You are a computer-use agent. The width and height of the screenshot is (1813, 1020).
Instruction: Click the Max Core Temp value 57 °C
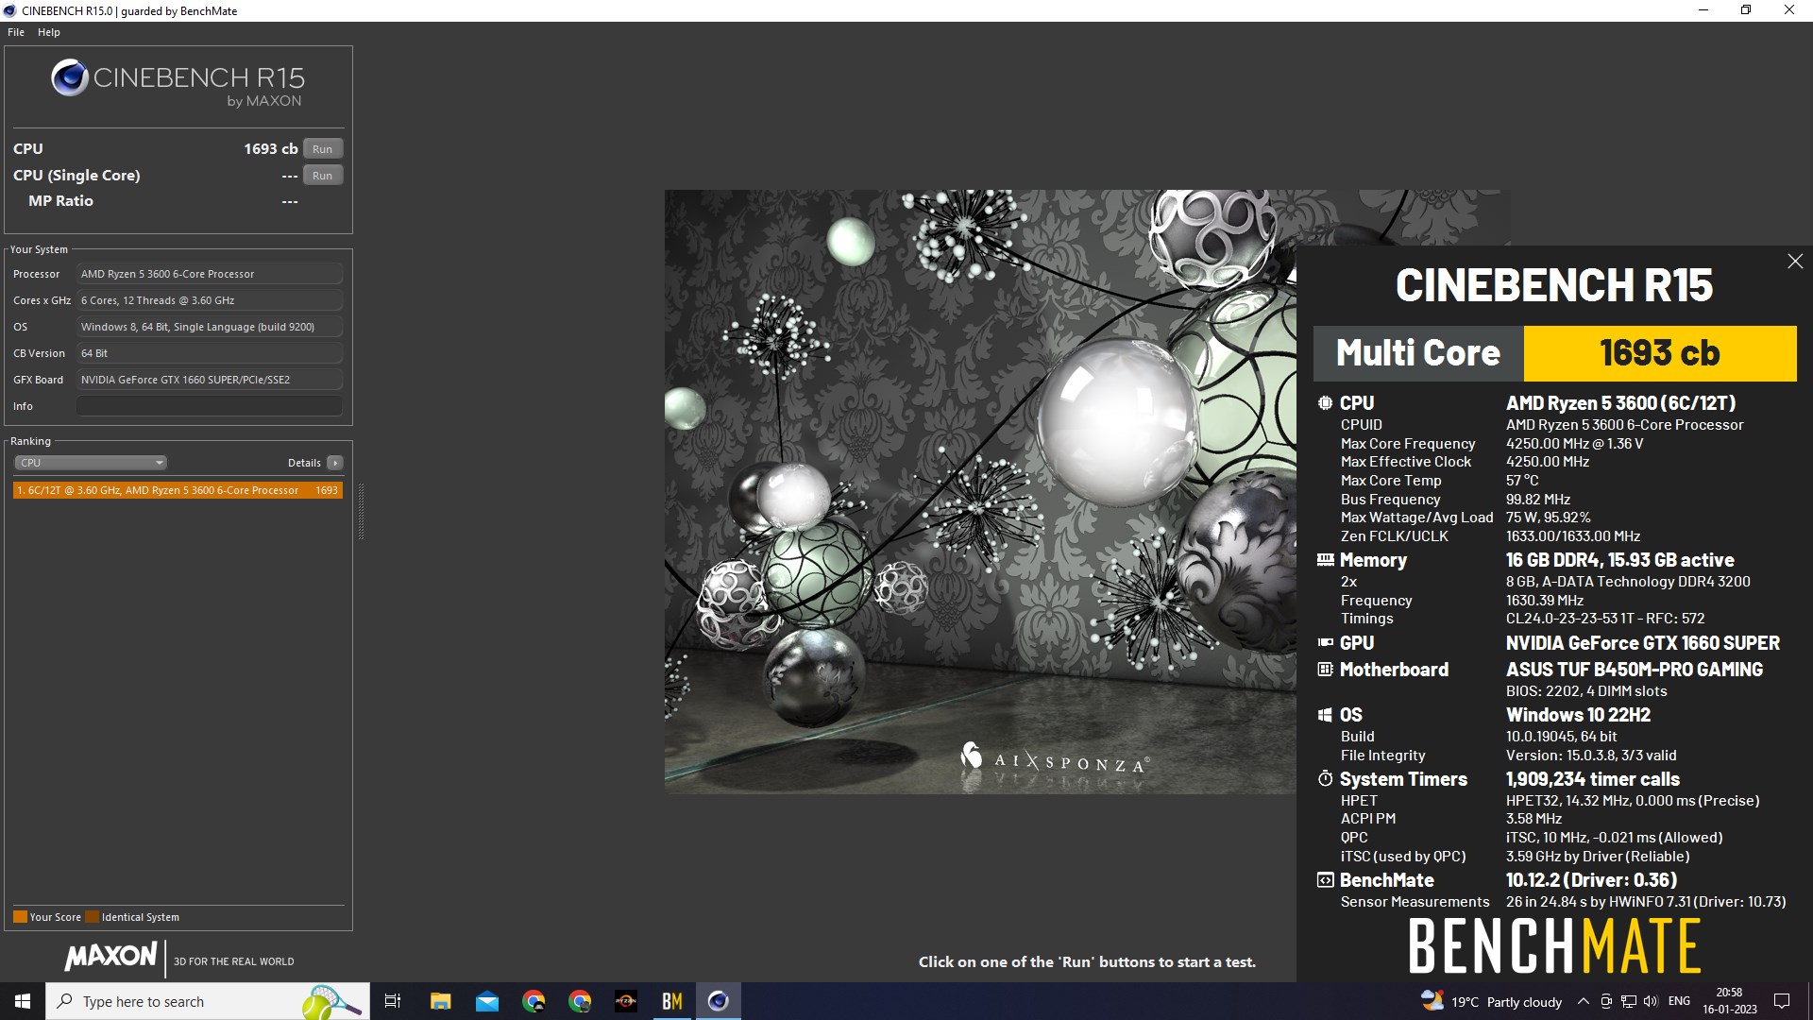pos(1522,481)
